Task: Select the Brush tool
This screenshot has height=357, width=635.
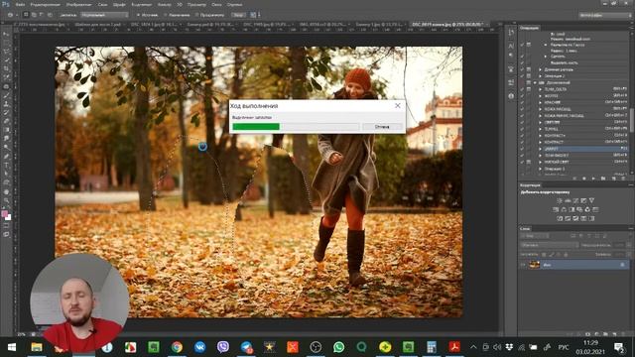Action: tap(7, 95)
